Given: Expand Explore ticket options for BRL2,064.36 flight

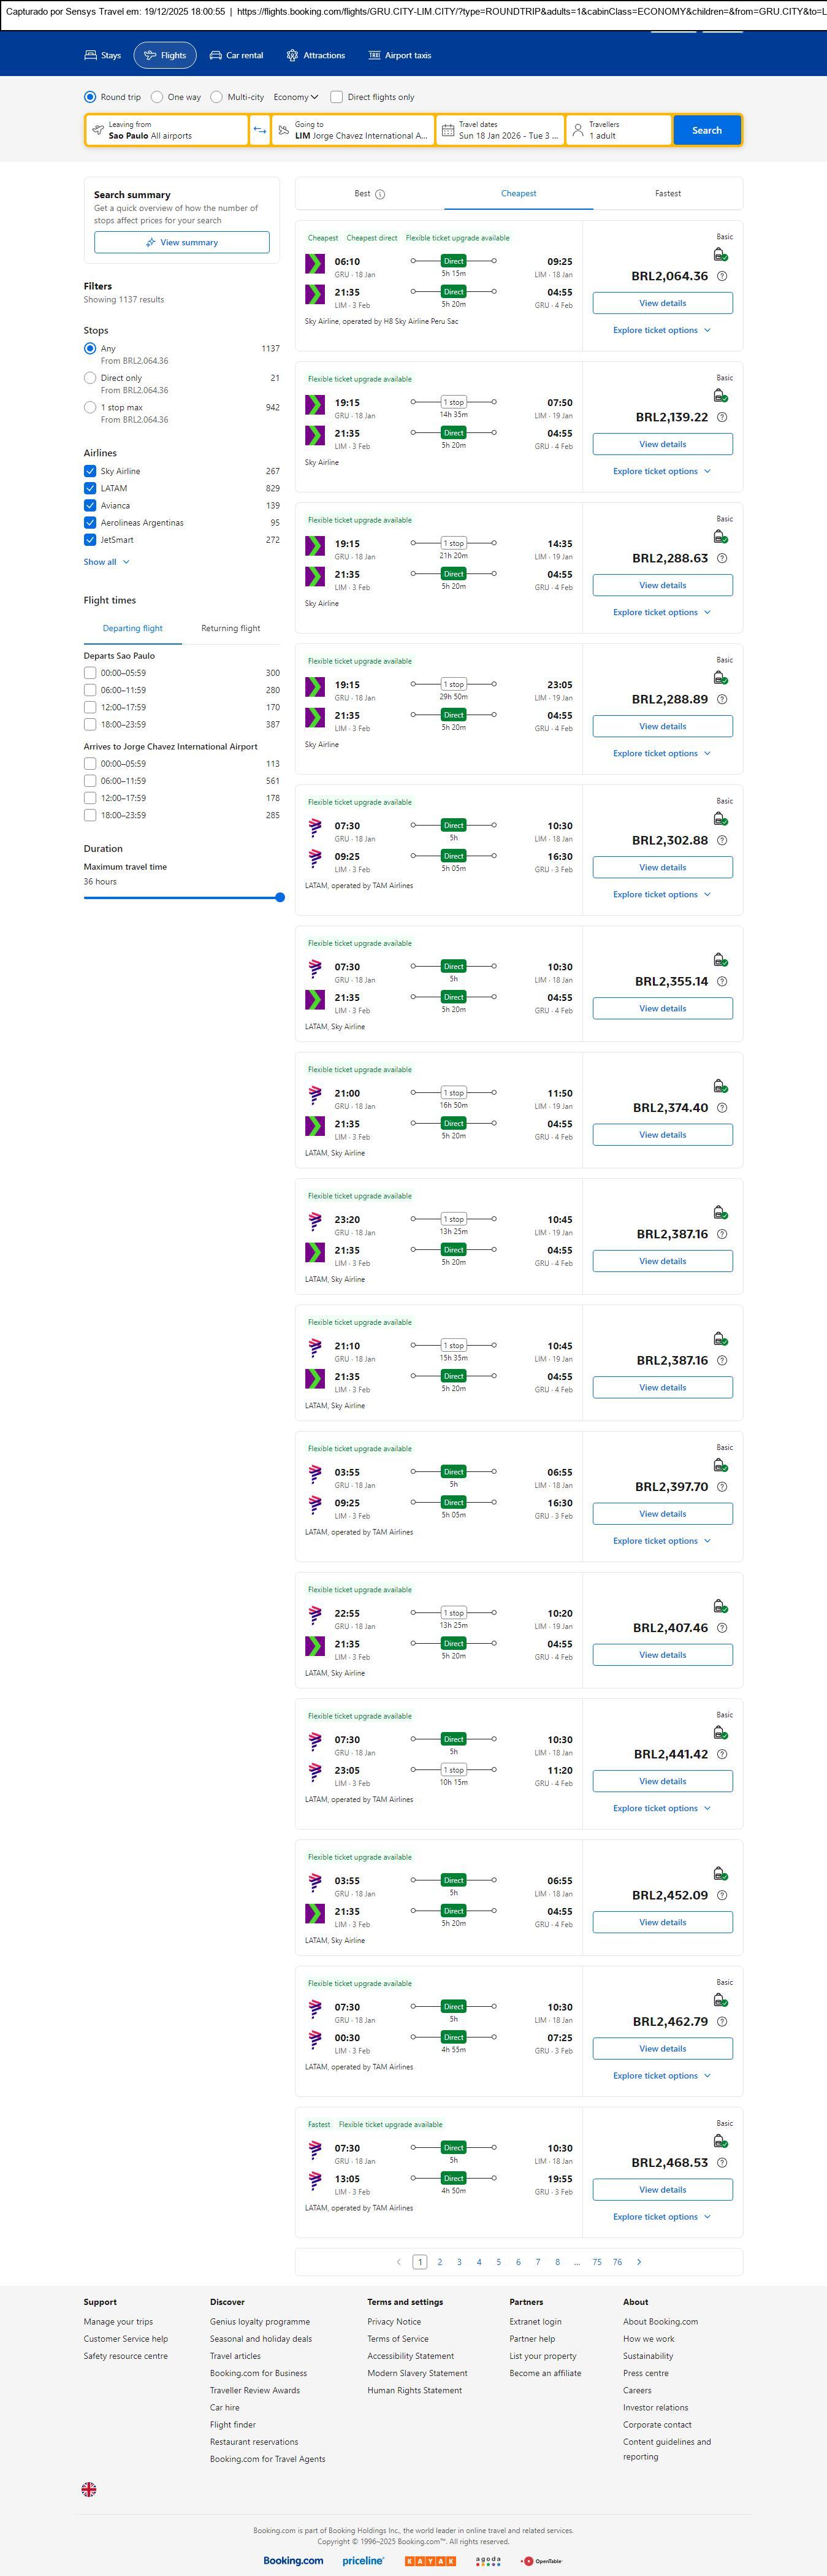Looking at the screenshot, I should point(662,330).
